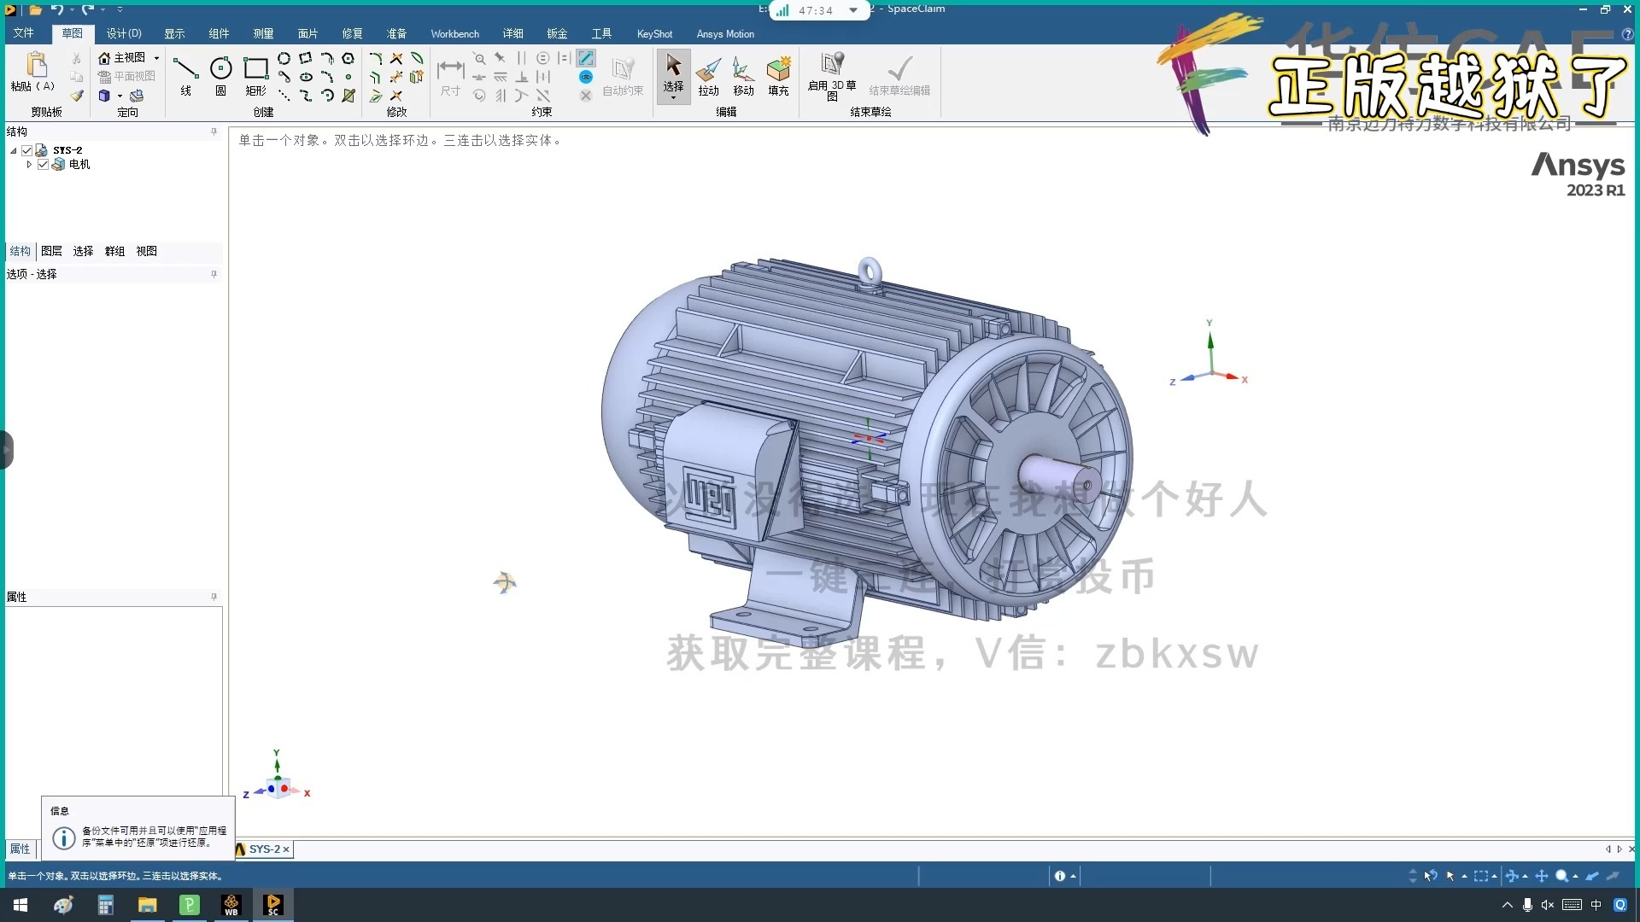This screenshot has width=1640, height=922.
Task: Close the SYS-2 document tab
Action: click(286, 849)
